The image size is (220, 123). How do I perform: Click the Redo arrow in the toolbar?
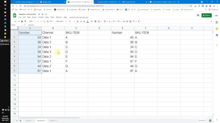coord(19,21)
